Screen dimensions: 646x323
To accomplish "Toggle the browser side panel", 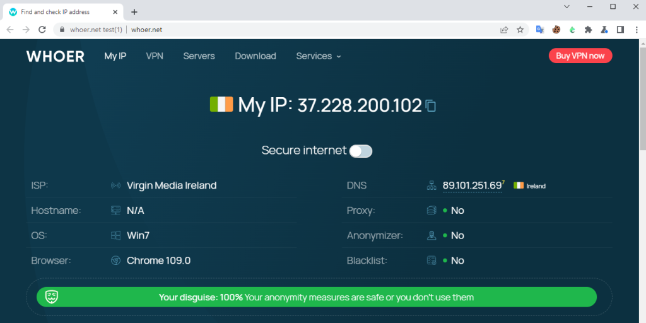I will point(621,30).
